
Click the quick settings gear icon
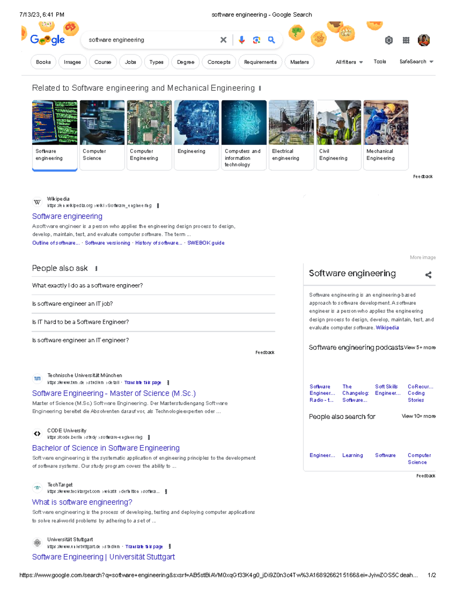pos(388,40)
